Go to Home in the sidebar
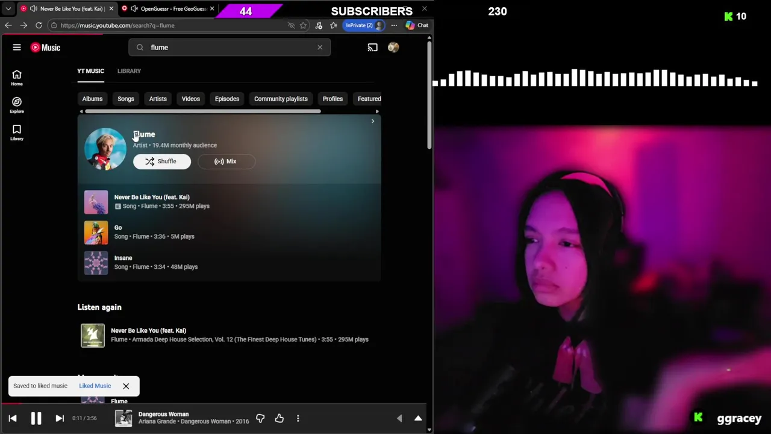 [x=17, y=78]
